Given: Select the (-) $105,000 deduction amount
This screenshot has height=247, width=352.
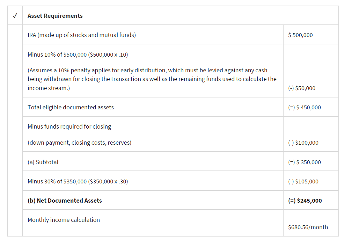Looking at the screenshot, I should [x=303, y=181].
